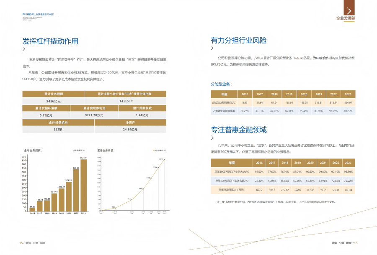The image size is (377, 255).
Task: Select the 93.69% cell
Action: (333, 111)
